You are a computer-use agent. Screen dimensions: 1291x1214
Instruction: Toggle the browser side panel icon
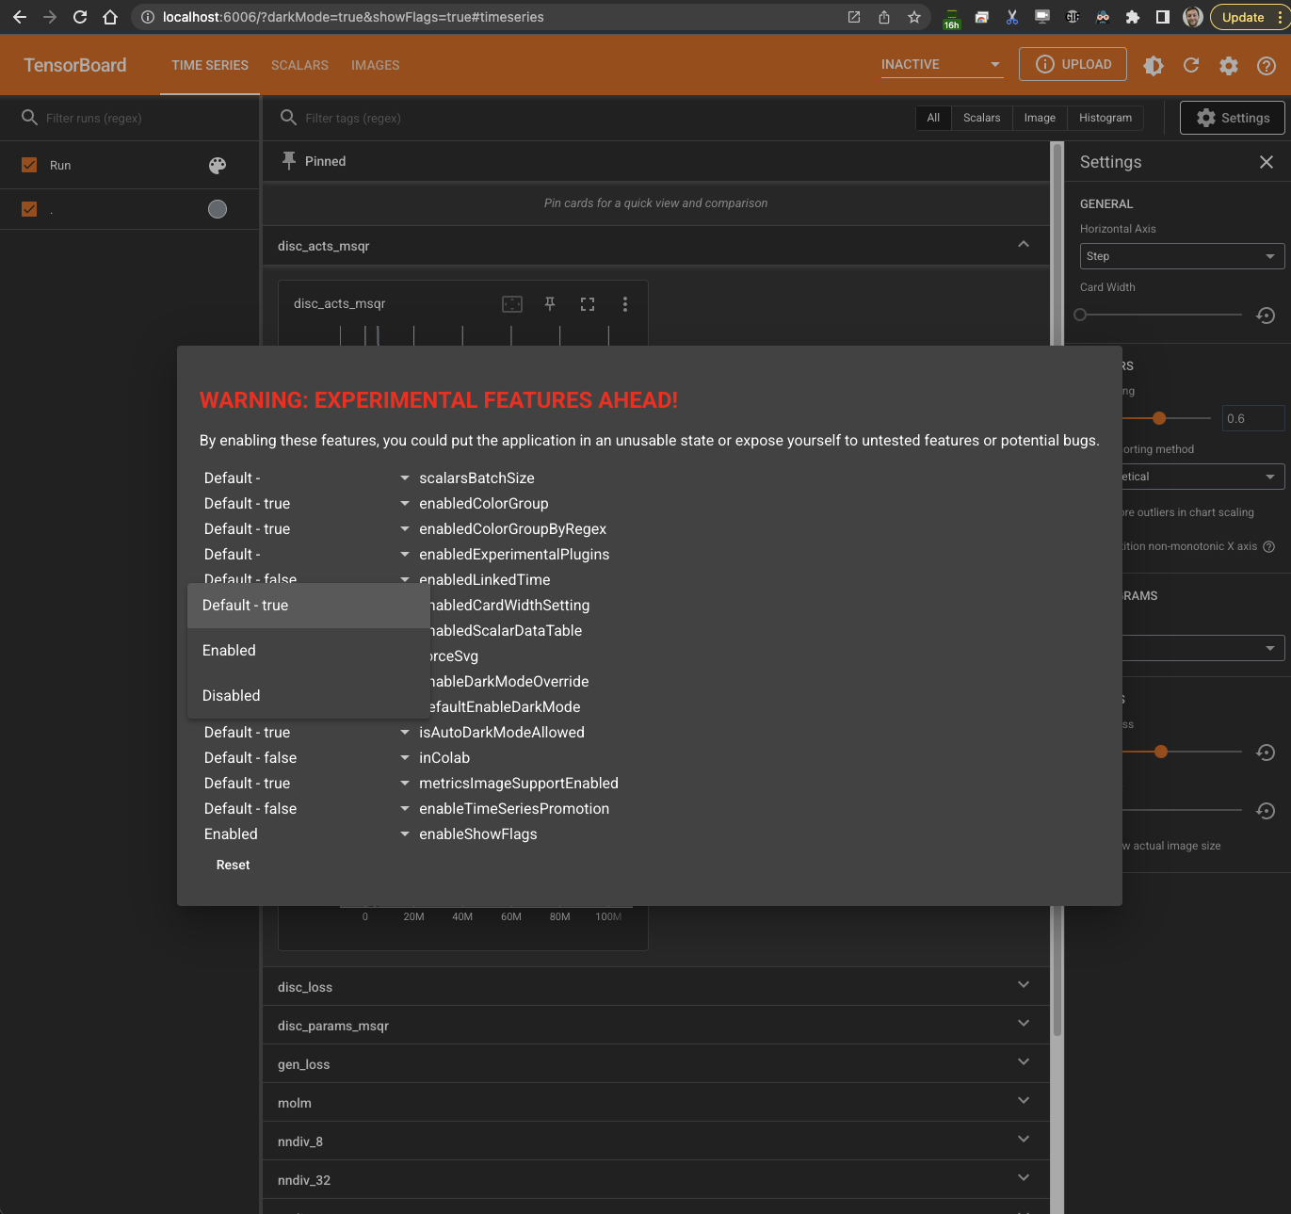1163,17
